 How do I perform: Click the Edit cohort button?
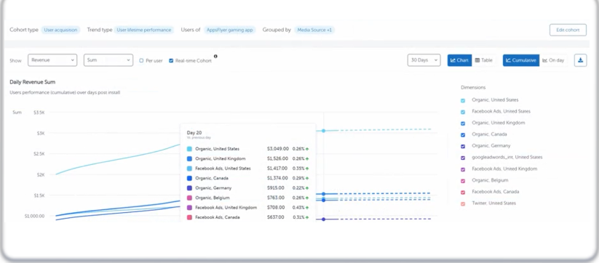[568, 30]
